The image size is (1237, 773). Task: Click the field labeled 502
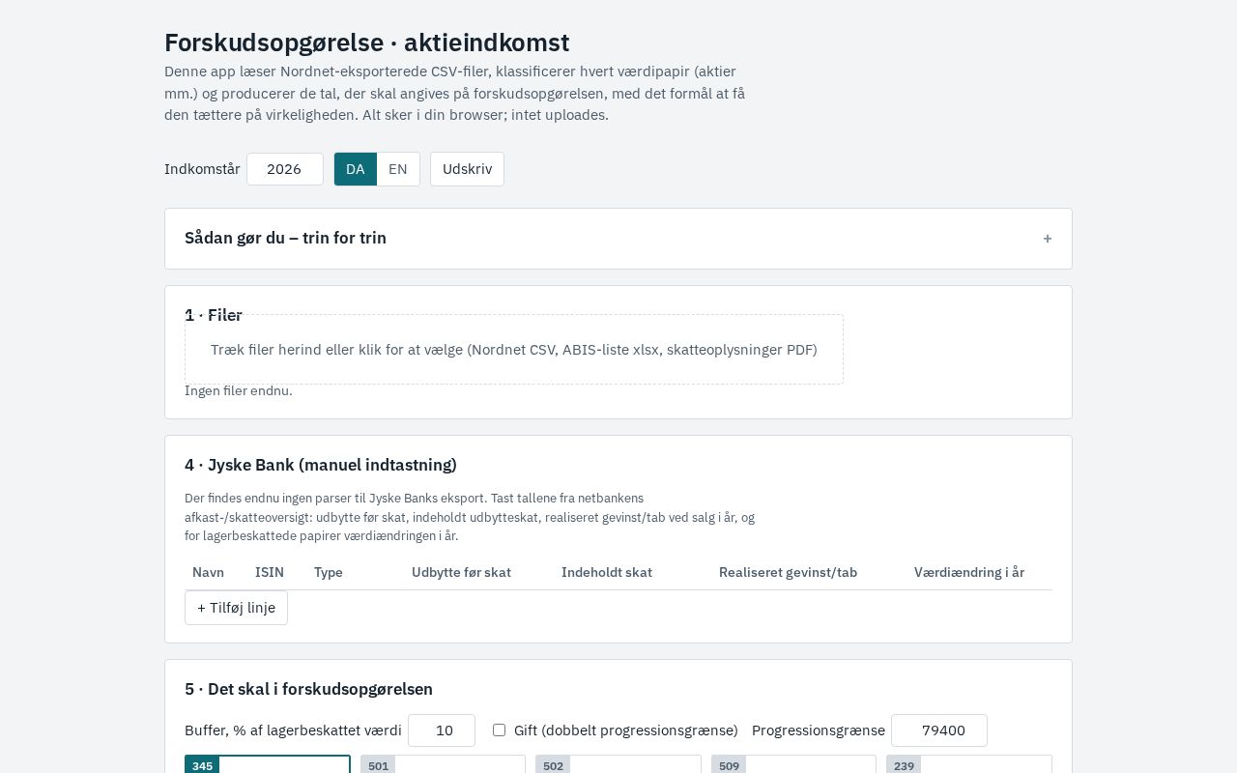618,764
